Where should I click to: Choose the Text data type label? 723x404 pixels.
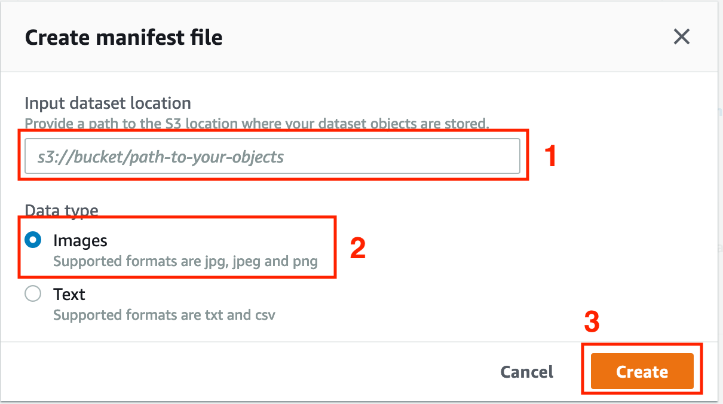69,294
